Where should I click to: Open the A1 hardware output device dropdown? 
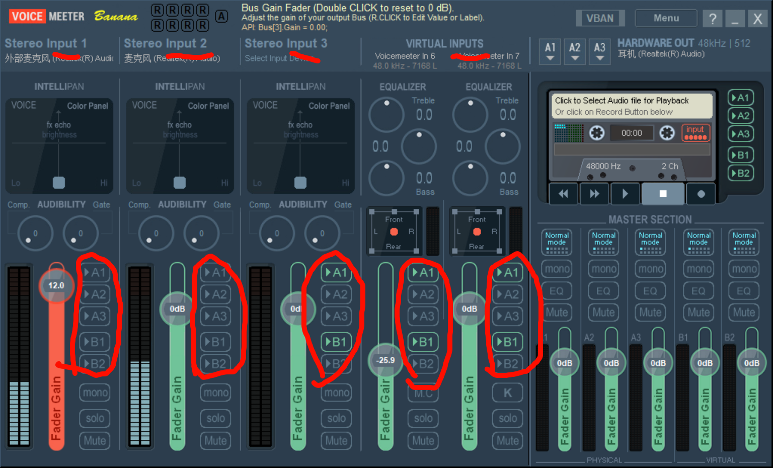point(550,51)
